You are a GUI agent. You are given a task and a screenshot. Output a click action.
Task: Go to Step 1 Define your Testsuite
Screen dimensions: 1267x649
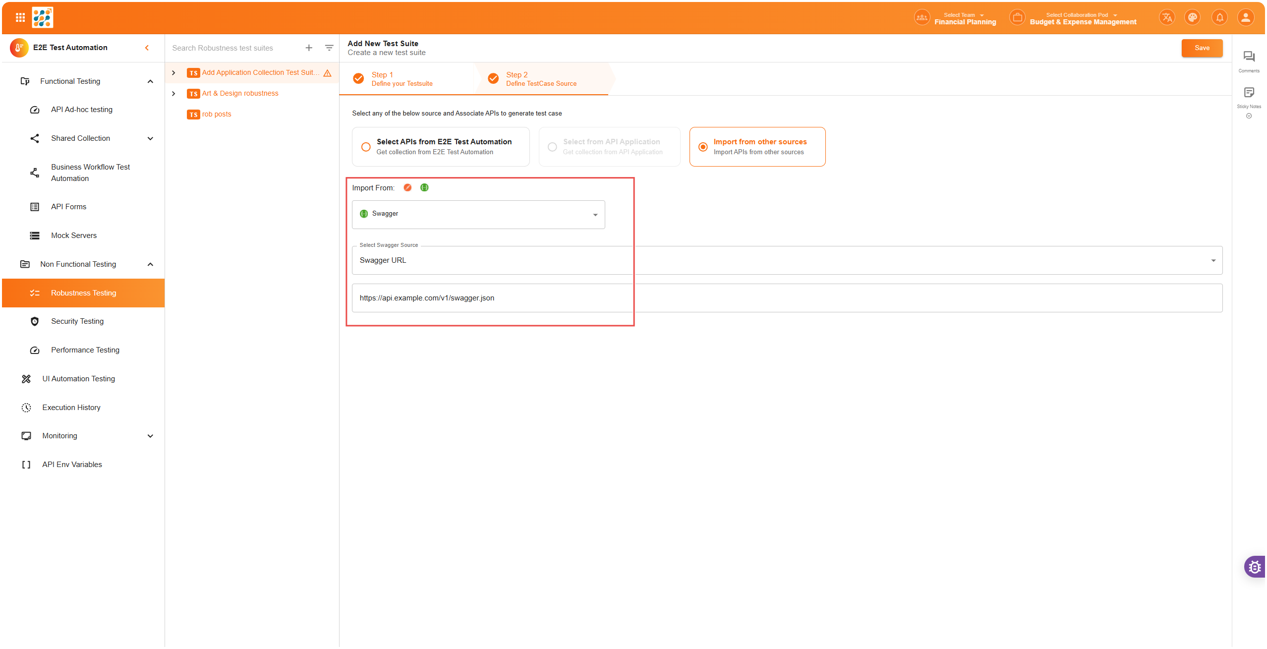click(402, 79)
